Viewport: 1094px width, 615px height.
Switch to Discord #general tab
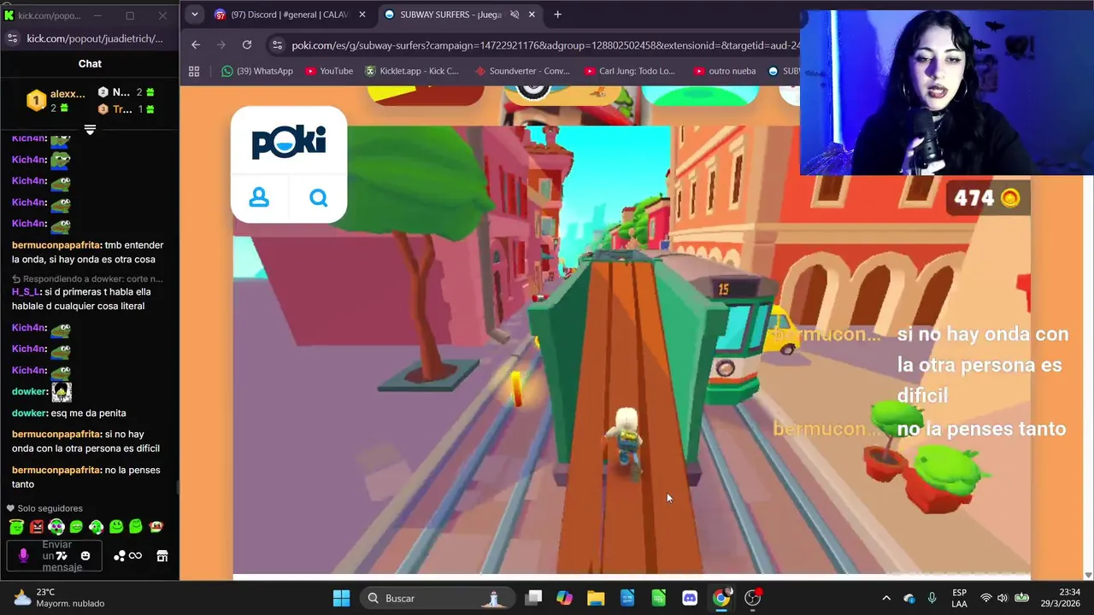pos(291,15)
